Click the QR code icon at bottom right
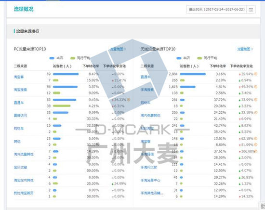This screenshot has width=265, height=210. tap(263, 206)
